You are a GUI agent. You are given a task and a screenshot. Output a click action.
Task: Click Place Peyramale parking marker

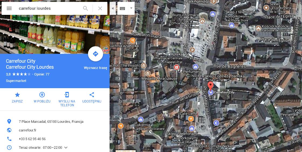[x=192, y=50]
